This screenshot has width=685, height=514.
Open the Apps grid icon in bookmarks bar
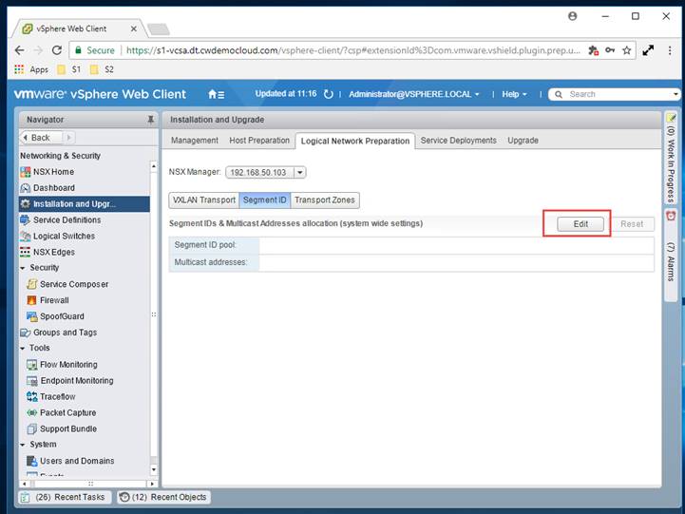pyautogui.click(x=19, y=69)
